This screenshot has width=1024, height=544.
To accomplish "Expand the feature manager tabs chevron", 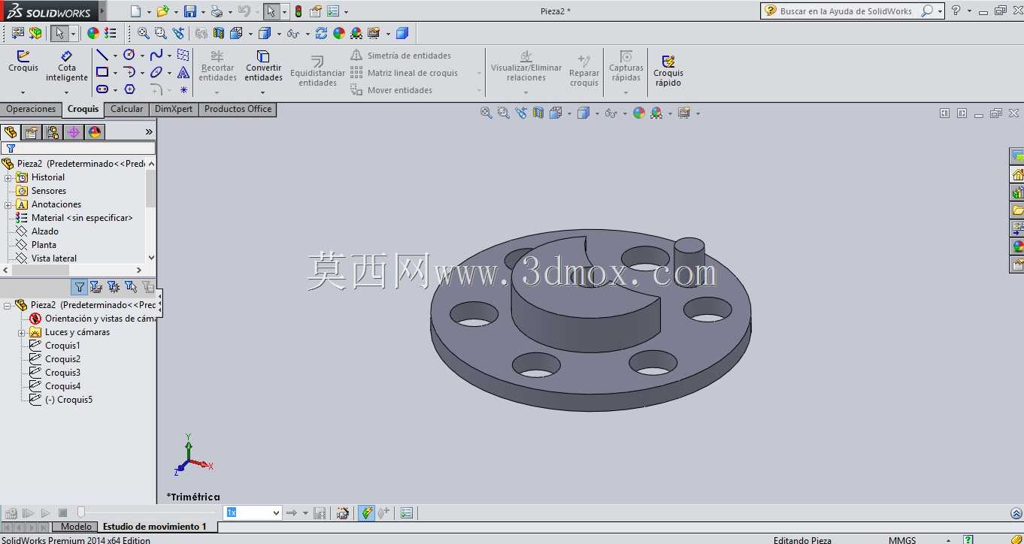I will pyautogui.click(x=149, y=132).
